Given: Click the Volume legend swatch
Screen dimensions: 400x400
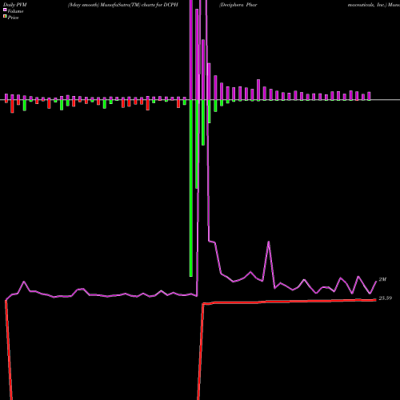Looking at the screenshot, I should [5, 10].
